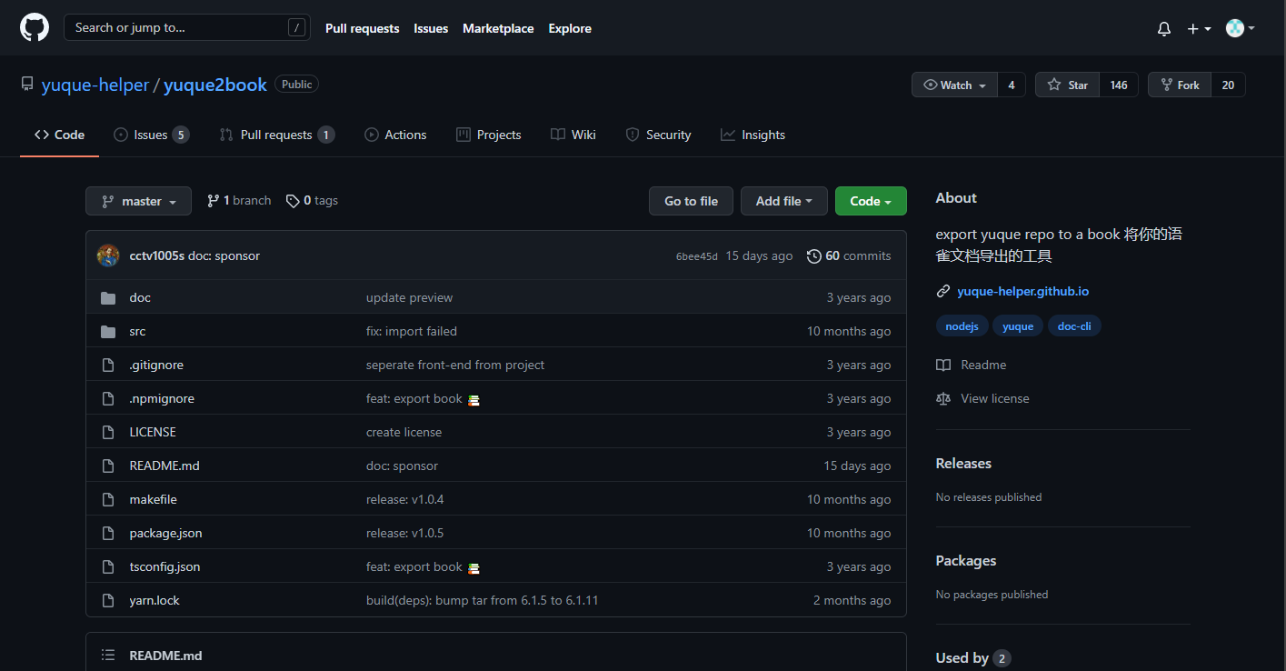This screenshot has height=671, width=1286.
Task: Click the makefile file icon
Action: point(108,500)
